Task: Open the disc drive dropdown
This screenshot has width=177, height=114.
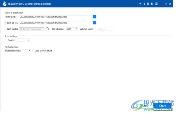Action: pos(32,29)
